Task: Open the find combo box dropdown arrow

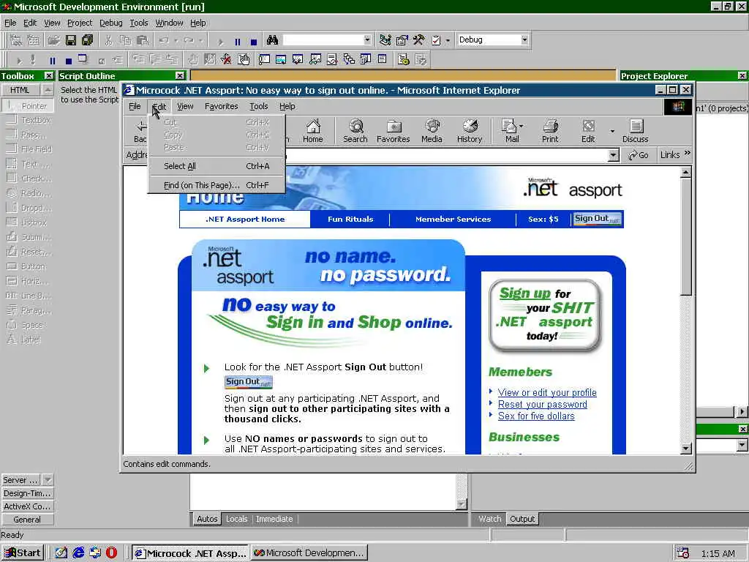Action: pos(367,40)
